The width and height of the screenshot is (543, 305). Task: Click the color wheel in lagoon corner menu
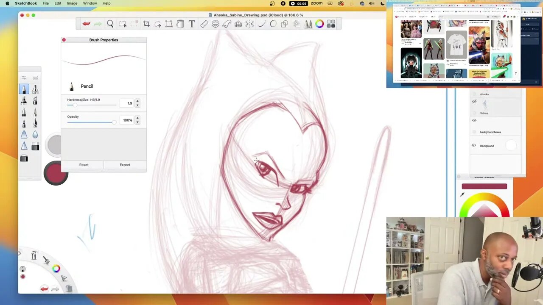coord(56,269)
